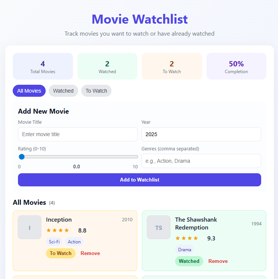
Task: Remove The Shawshank Redemption from list
Action: point(218,261)
